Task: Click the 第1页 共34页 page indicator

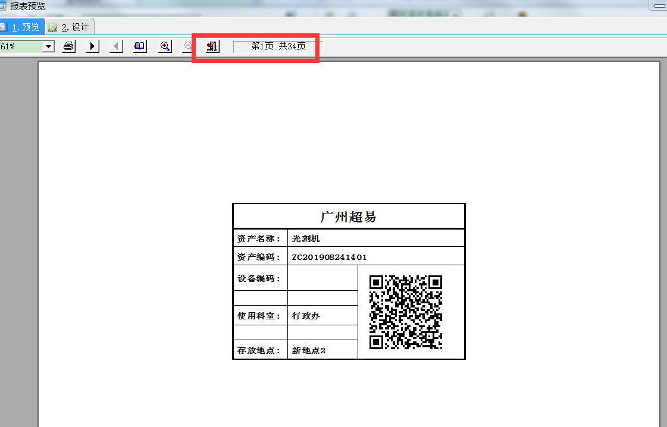Action: pos(278,46)
